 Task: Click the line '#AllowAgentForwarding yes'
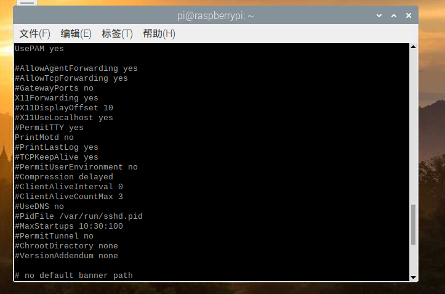click(x=76, y=68)
